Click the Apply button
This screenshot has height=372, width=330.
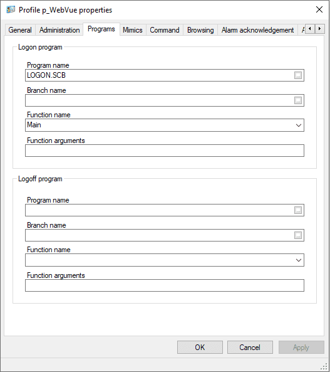[301, 348]
